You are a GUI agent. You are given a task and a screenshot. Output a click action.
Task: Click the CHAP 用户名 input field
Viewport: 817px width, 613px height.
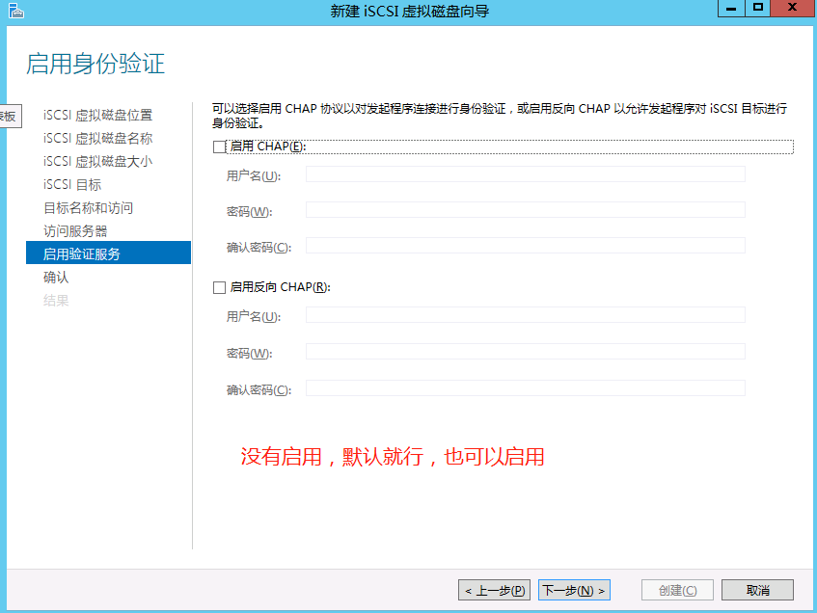click(x=526, y=173)
